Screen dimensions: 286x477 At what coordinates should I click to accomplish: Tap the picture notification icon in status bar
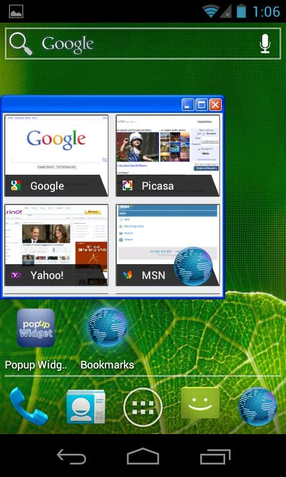pyautogui.click(x=16, y=11)
